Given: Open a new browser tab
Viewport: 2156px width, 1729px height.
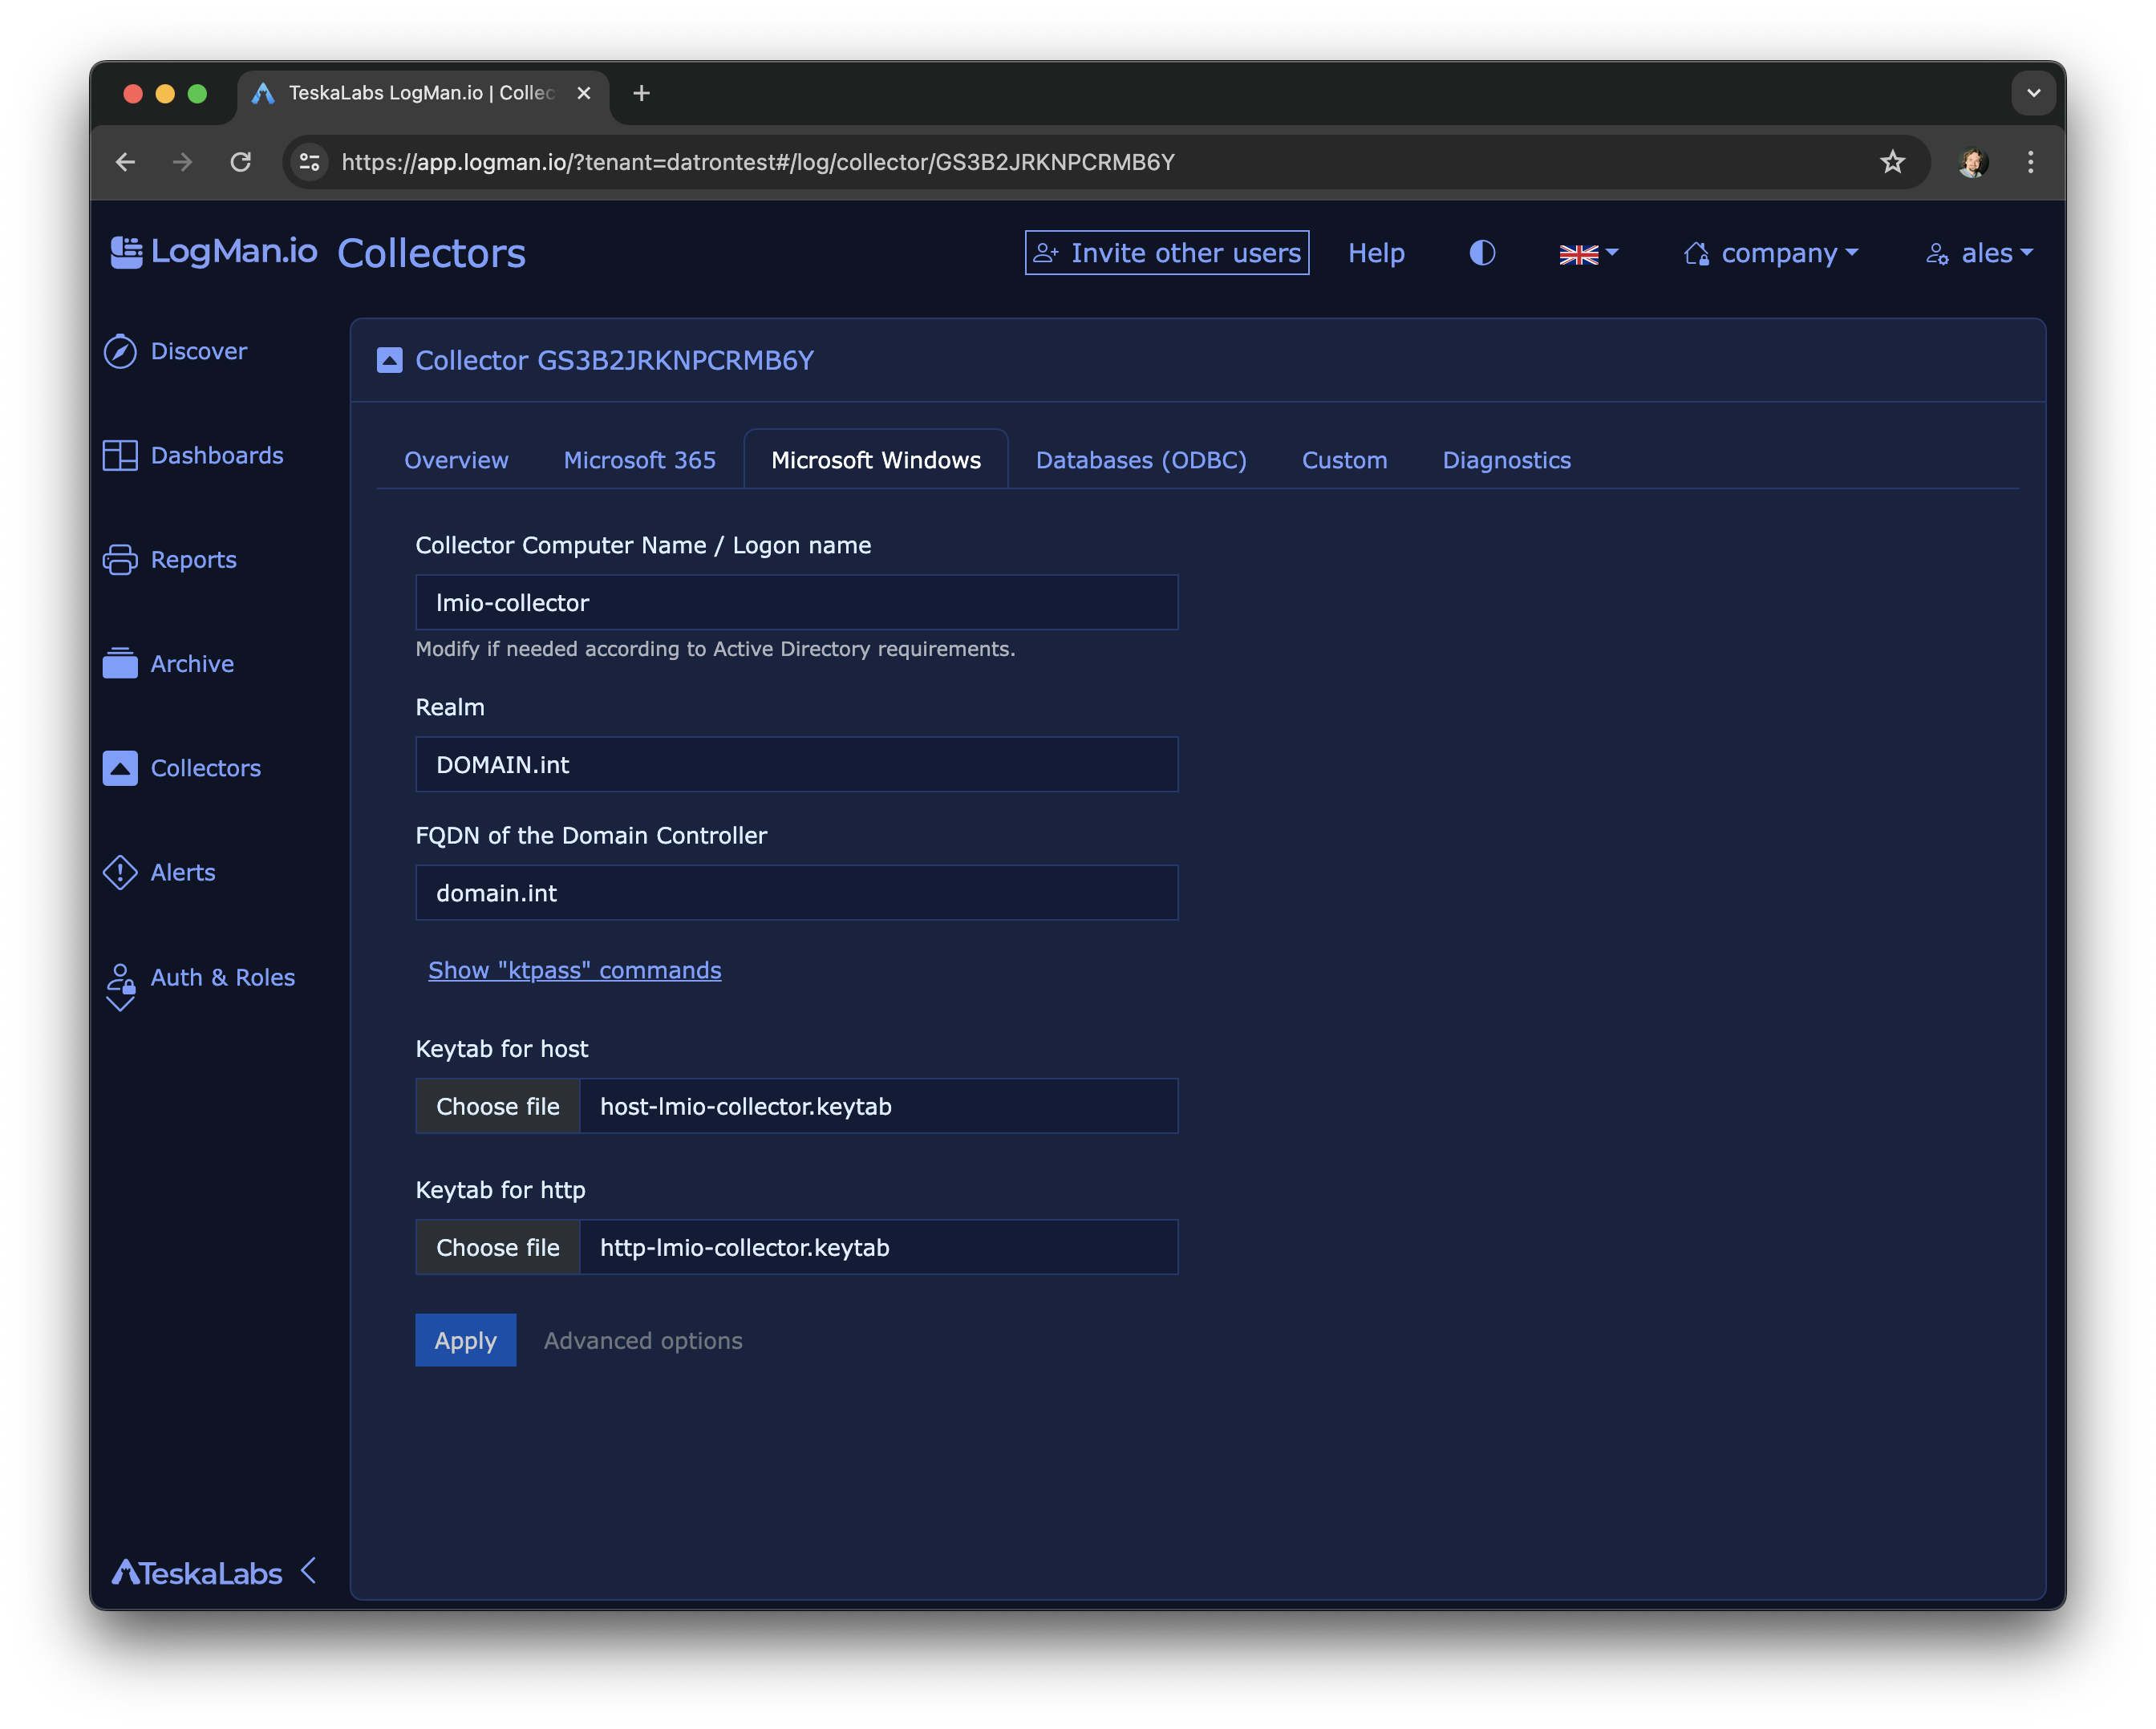Looking at the screenshot, I should click(x=641, y=93).
